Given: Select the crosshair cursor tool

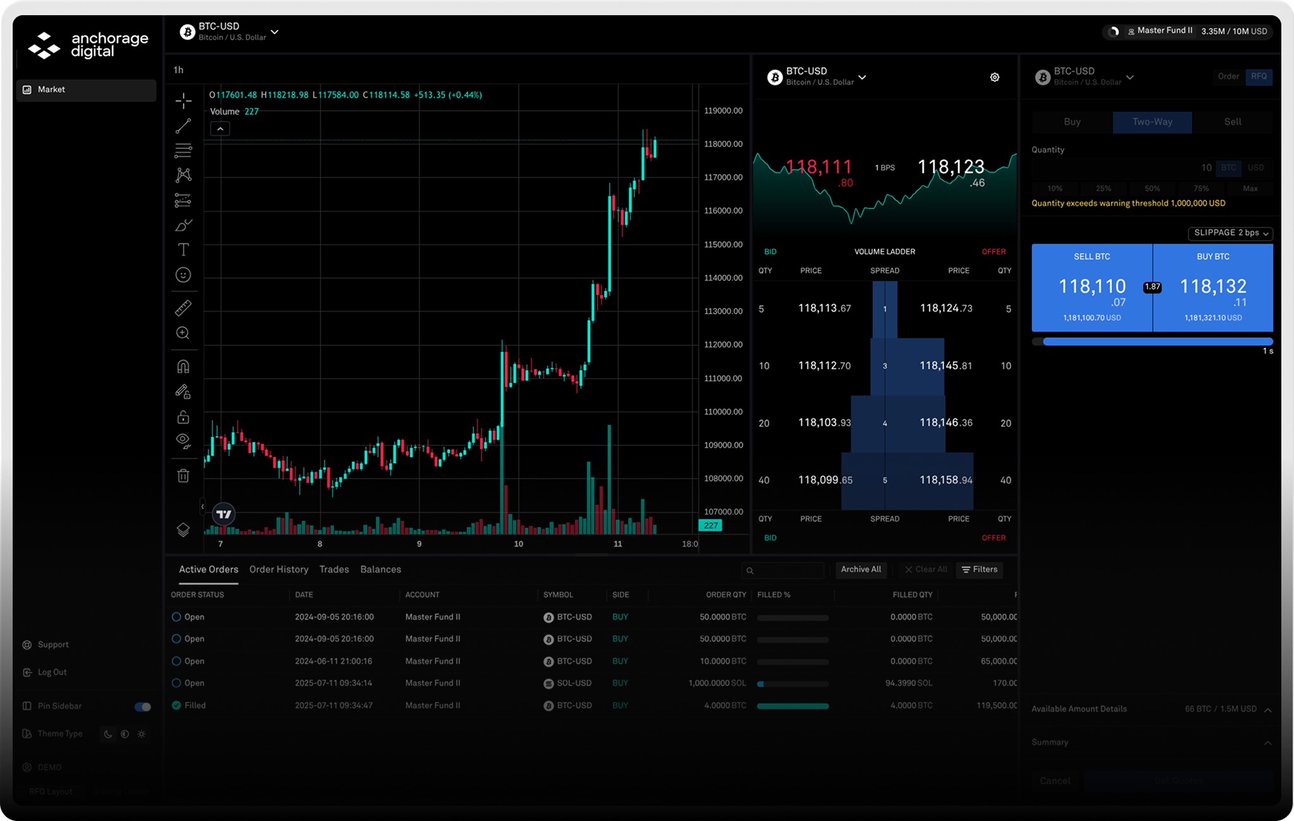Looking at the screenshot, I should 183,101.
